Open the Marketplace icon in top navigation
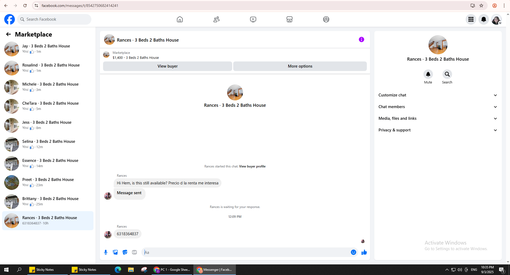This screenshot has width=510, height=275. [290, 19]
